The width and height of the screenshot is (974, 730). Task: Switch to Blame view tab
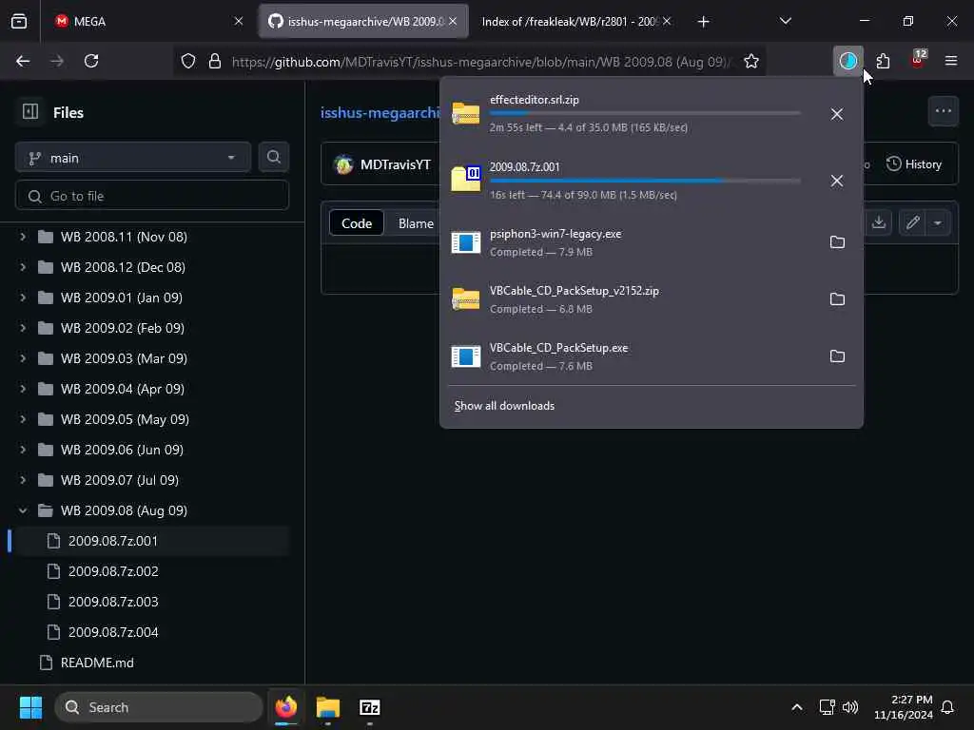pyautogui.click(x=415, y=223)
